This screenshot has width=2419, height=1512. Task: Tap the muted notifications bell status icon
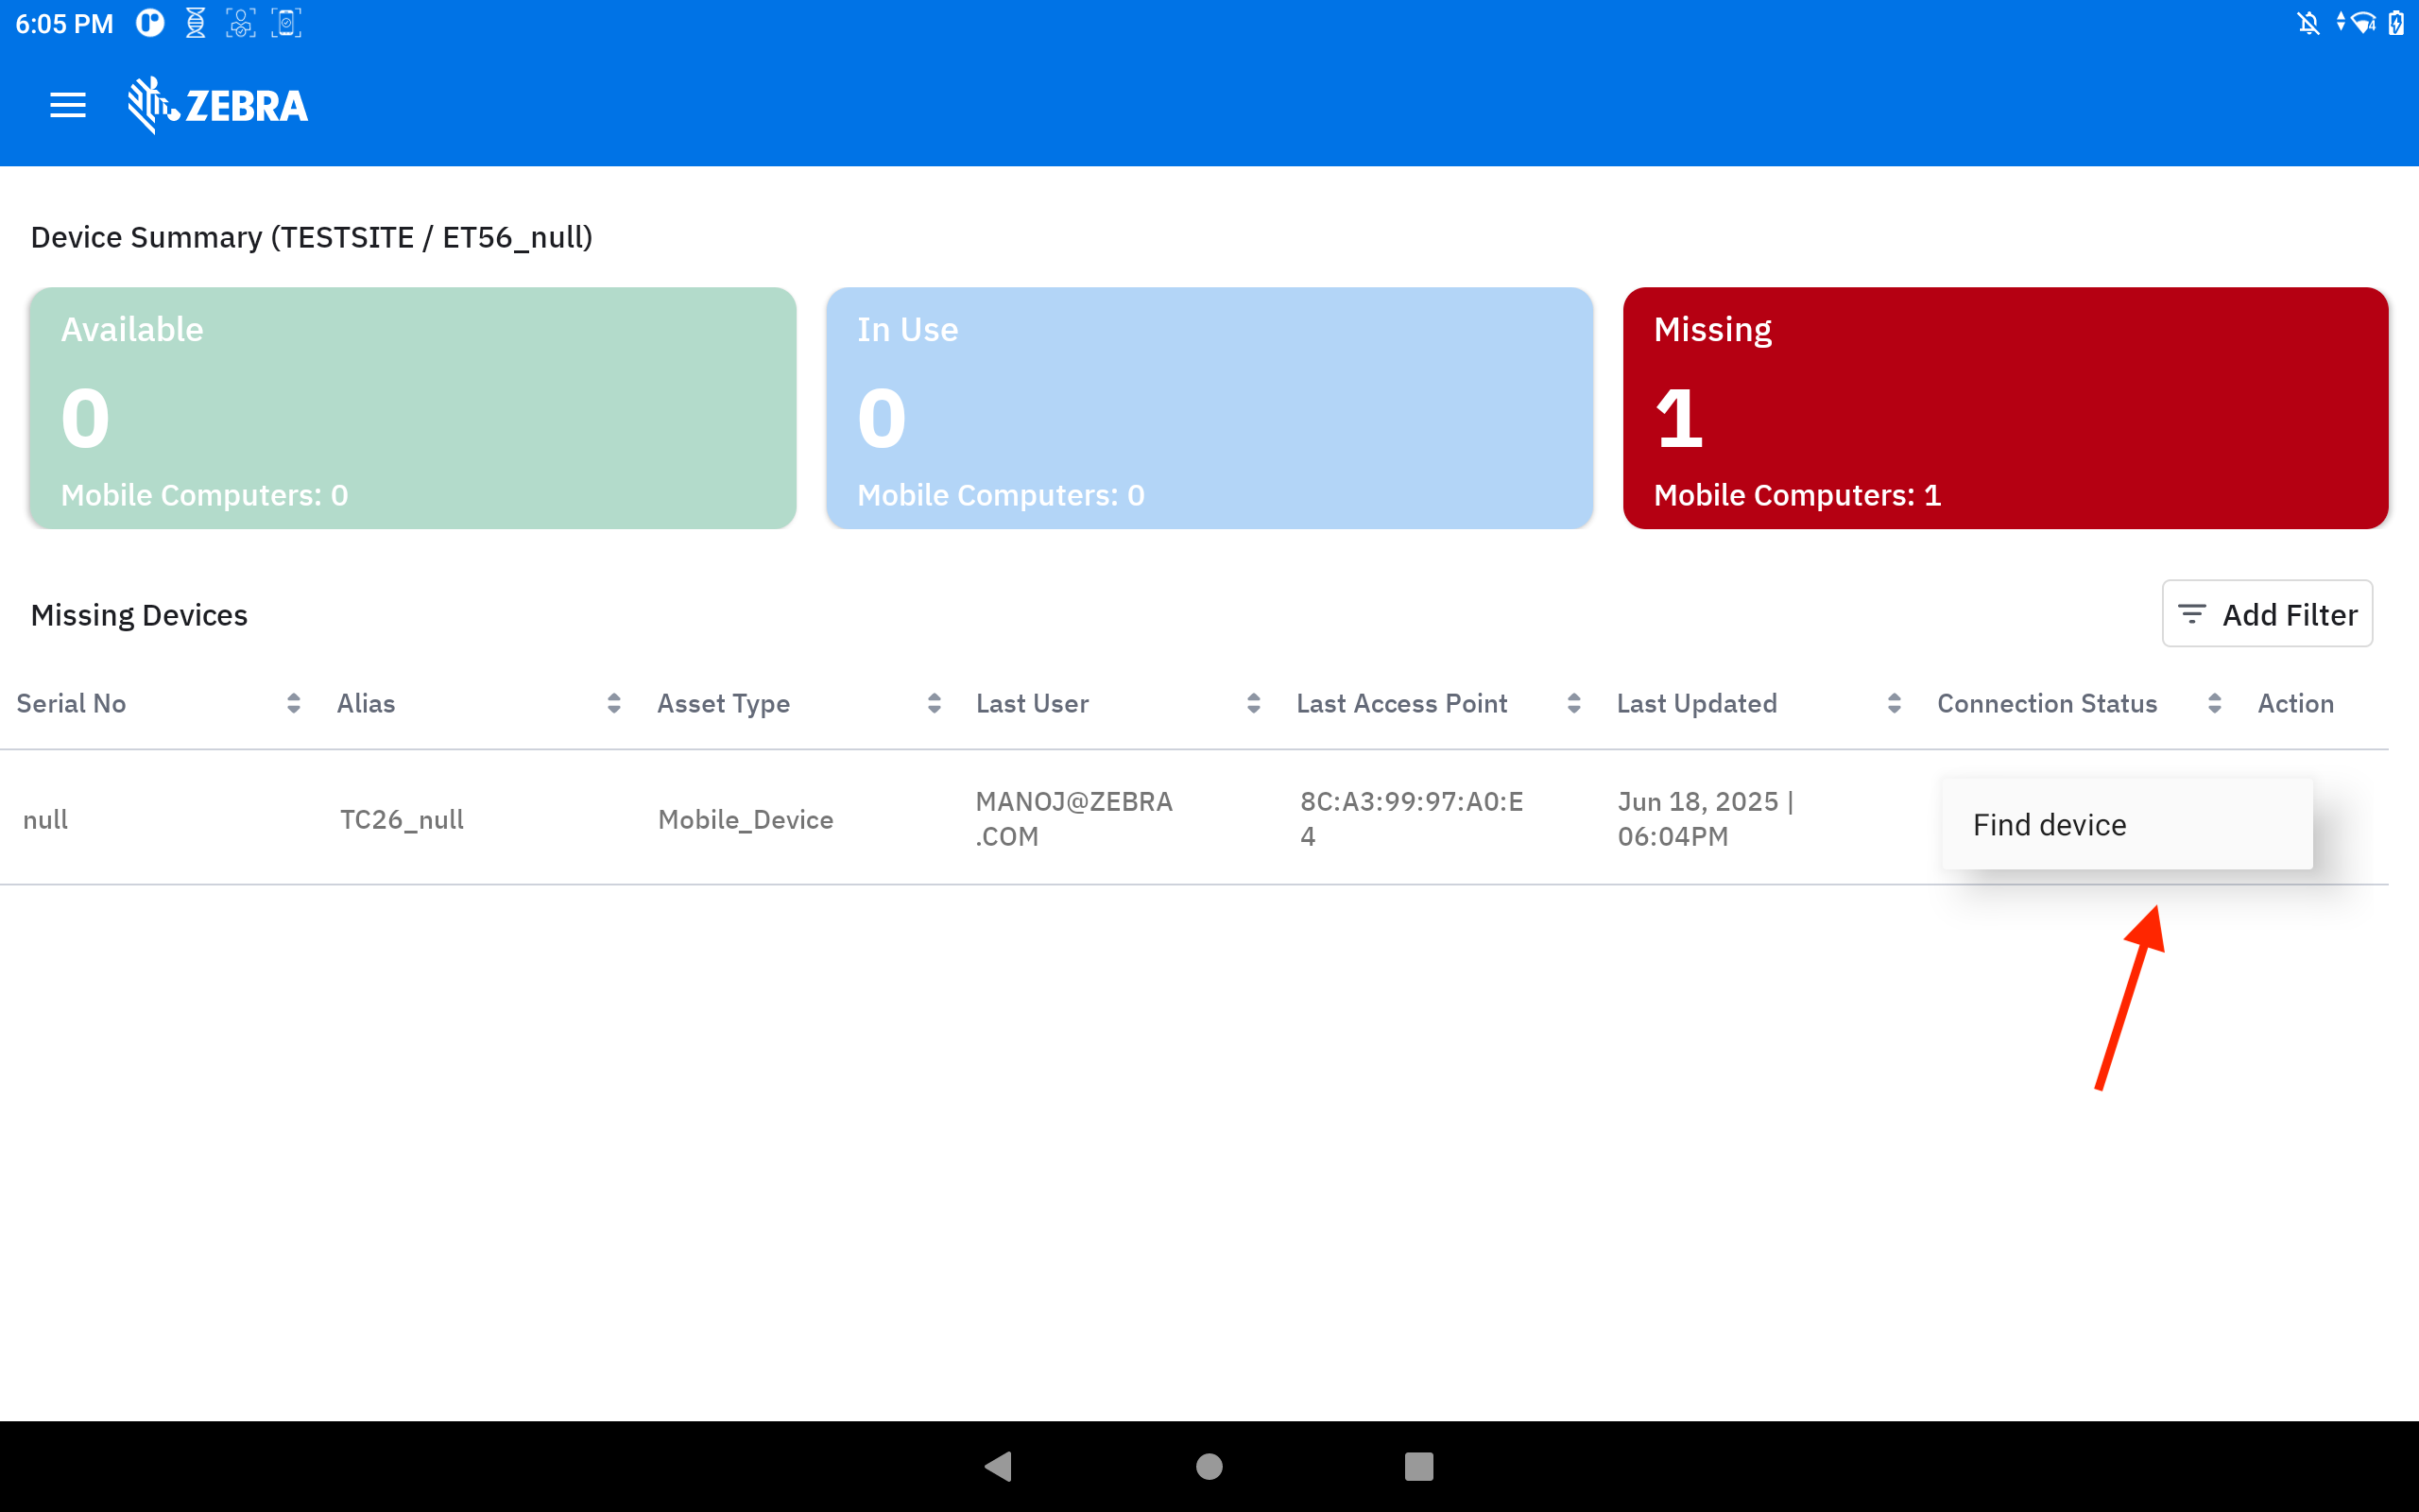pyautogui.click(x=2307, y=23)
